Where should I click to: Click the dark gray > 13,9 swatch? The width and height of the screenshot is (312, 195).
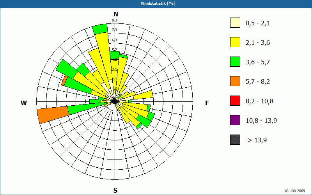tap(235, 140)
